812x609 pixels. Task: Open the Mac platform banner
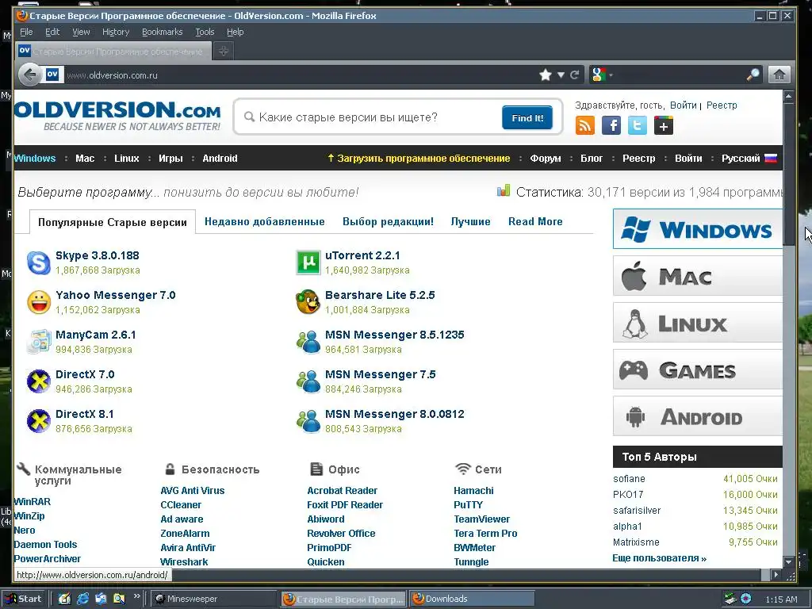coord(698,276)
